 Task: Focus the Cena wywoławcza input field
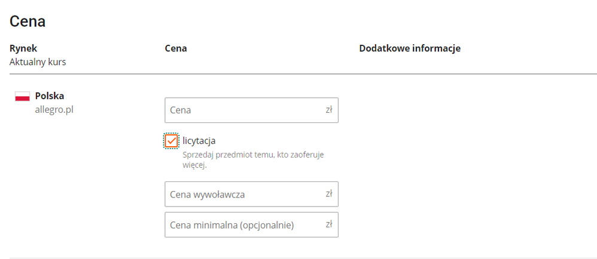click(x=251, y=194)
